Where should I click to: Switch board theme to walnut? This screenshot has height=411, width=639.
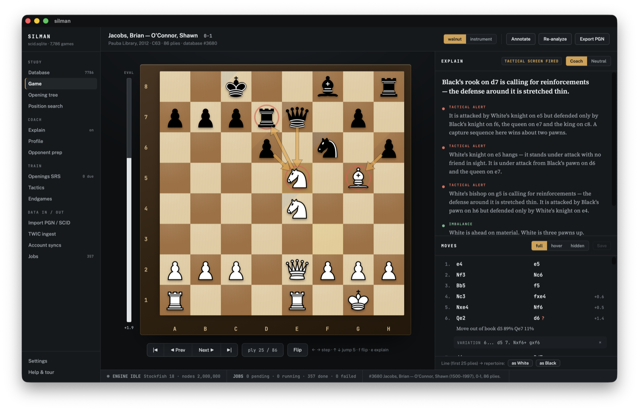pyautogui.click(x=455, y=39)
